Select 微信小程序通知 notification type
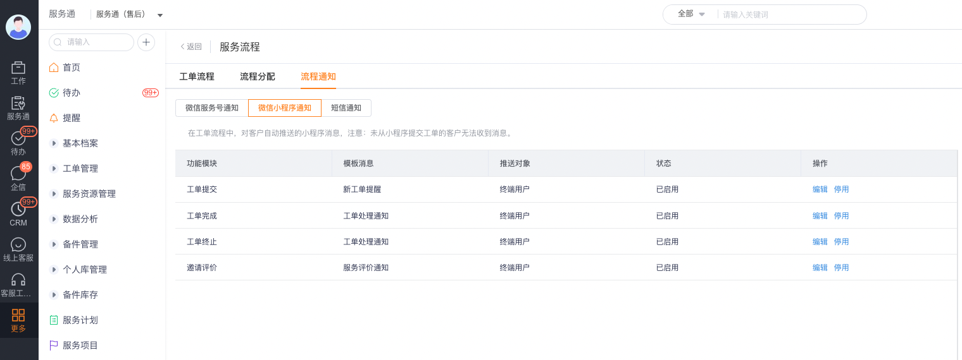This screenshot has height=360, width=962. tap(285, 108)
